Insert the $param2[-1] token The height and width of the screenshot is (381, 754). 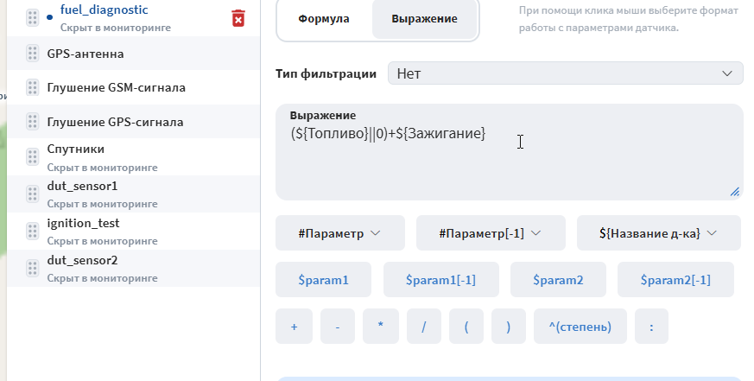675,280
